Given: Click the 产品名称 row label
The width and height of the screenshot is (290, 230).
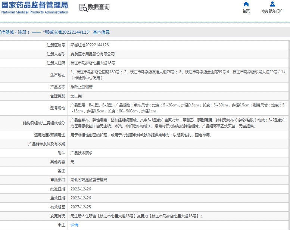Looking at the screenshot, I should coord(57,87).
